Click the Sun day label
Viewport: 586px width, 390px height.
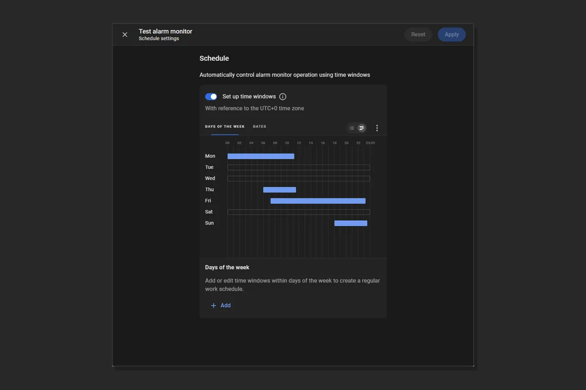(209, 223)
